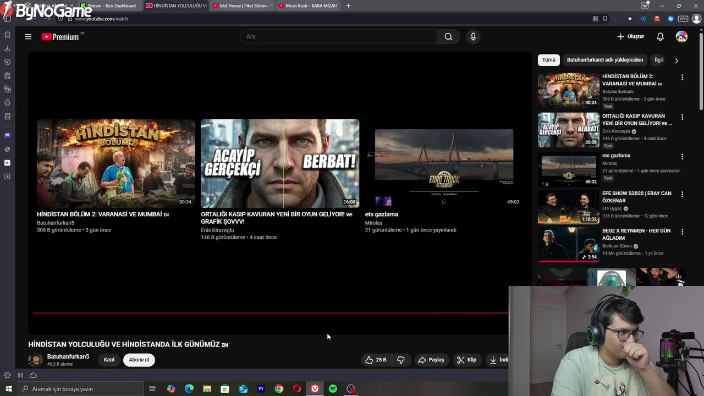Open Windows Start menu
Screen dimensions: 704x396
8,389
